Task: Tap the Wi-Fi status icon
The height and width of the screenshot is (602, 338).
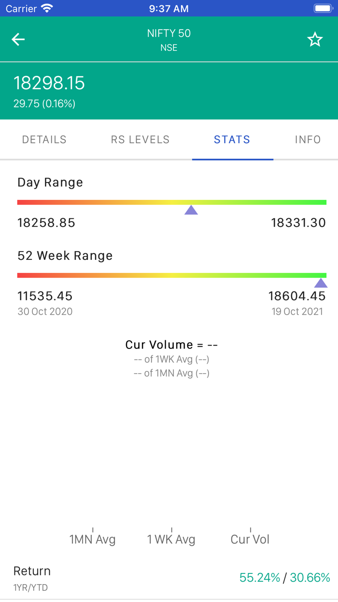Action: pos(47,8)
